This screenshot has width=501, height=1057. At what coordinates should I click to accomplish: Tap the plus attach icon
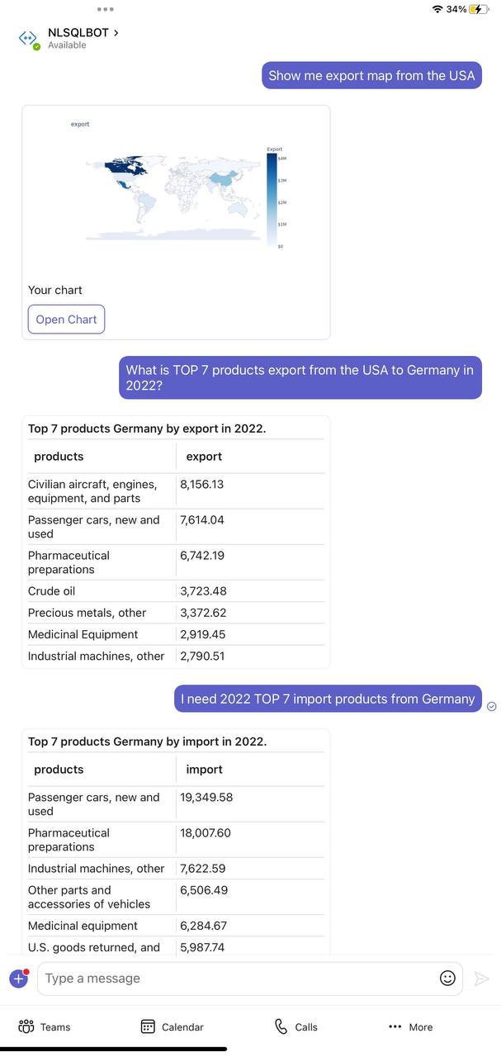[19, 979]
